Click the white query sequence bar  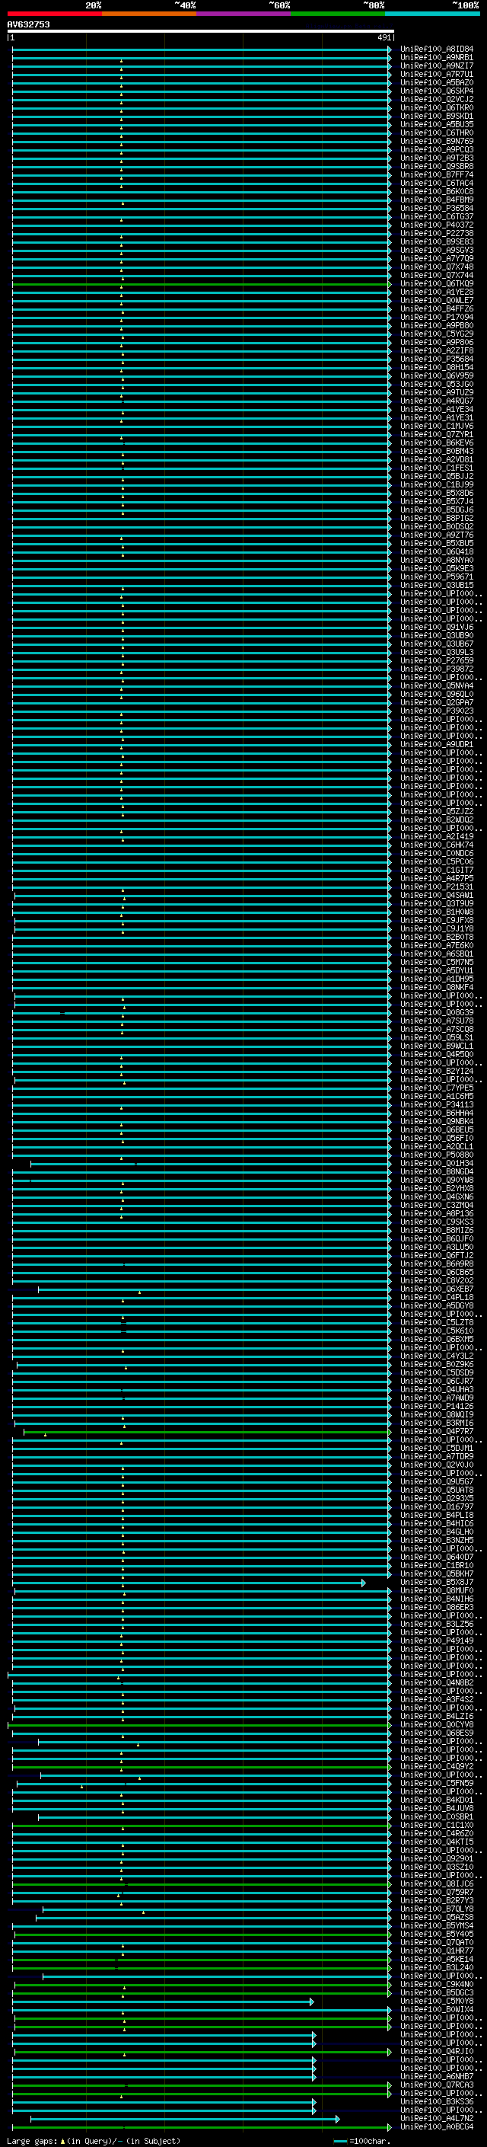pyautogui.click(x=201, y=30)
